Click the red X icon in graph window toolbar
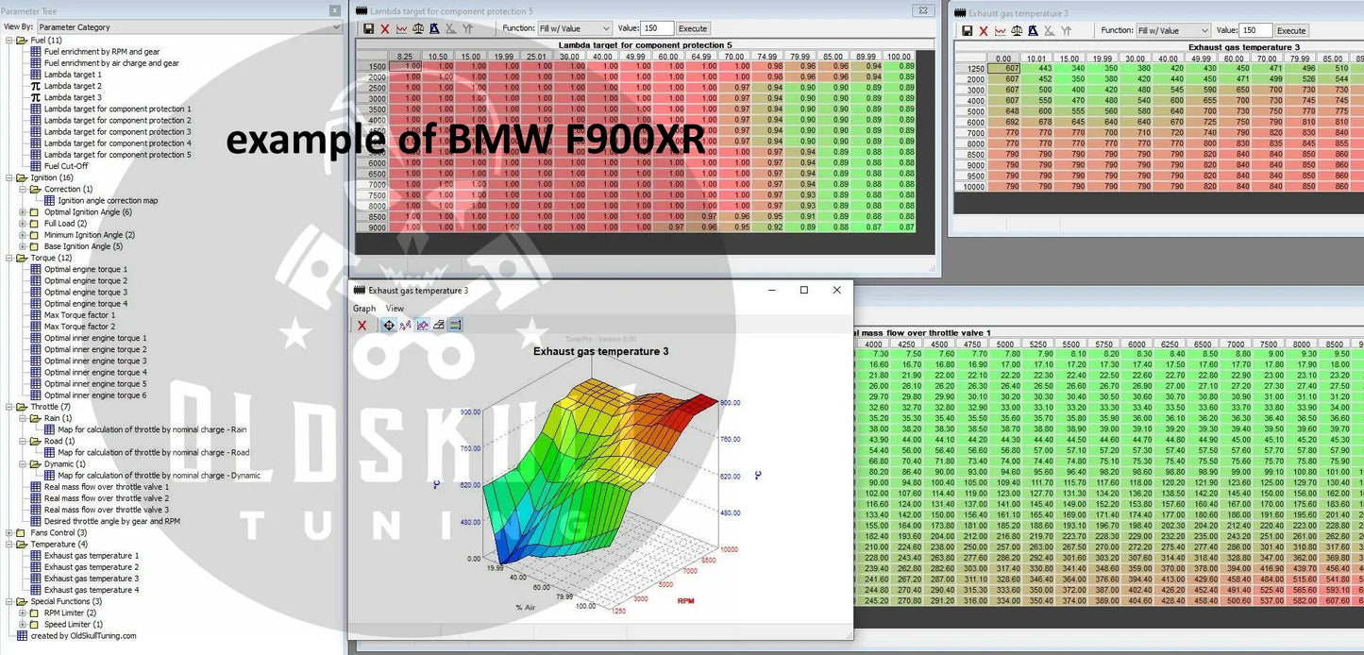1364x655 pixels. pyautogui.click(x=362, y=326)
